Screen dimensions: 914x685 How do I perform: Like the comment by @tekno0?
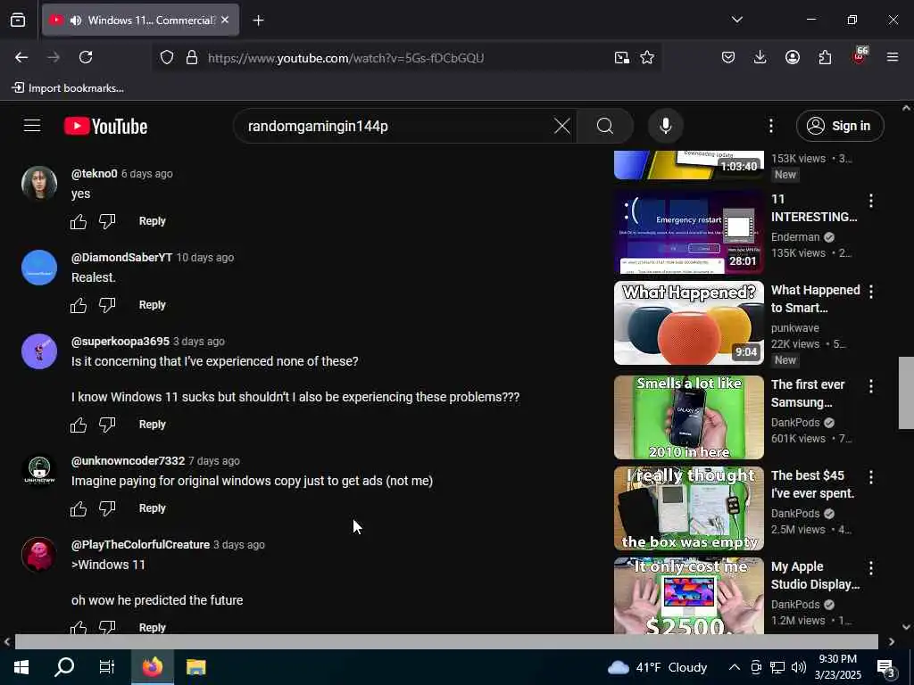(79, 221)
